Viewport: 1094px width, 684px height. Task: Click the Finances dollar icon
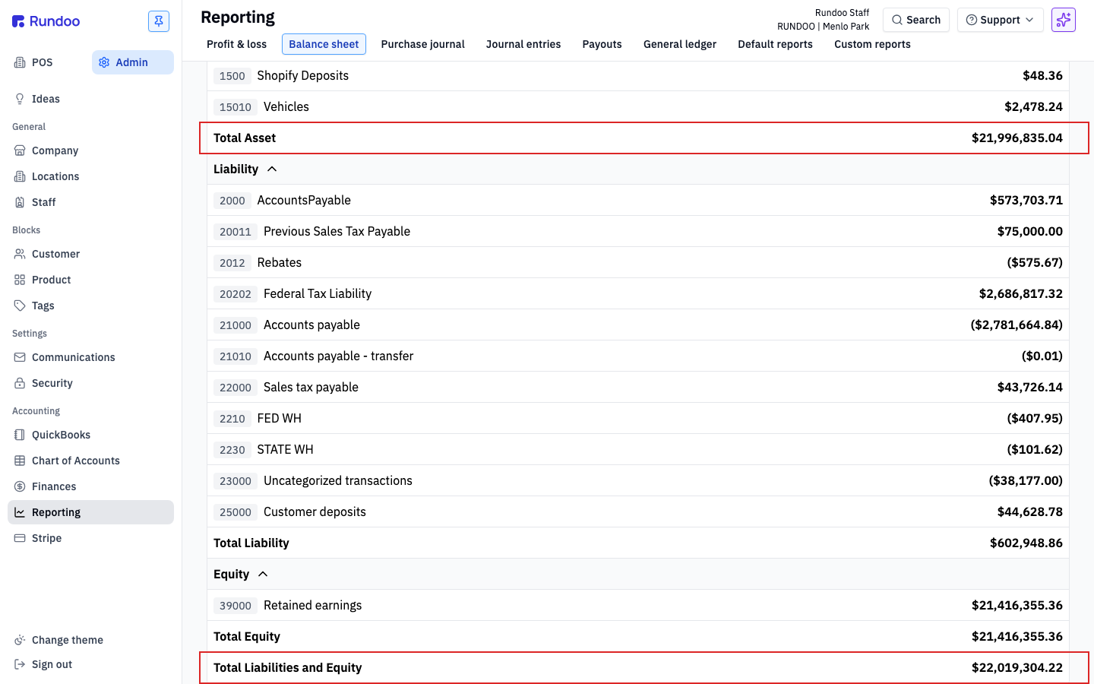20,486
